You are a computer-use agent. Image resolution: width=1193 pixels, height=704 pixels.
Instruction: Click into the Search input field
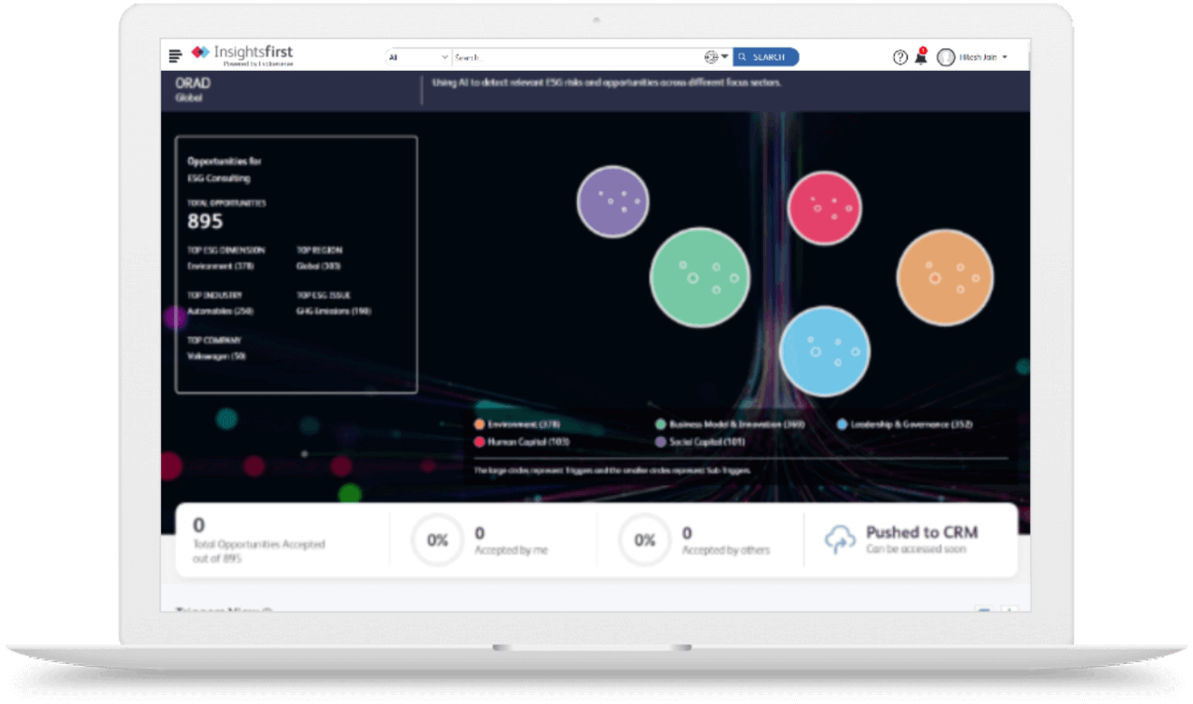point(578,57)
